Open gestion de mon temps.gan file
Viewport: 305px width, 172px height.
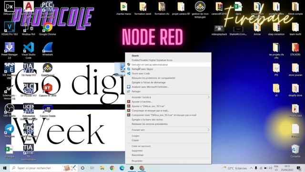200,10
